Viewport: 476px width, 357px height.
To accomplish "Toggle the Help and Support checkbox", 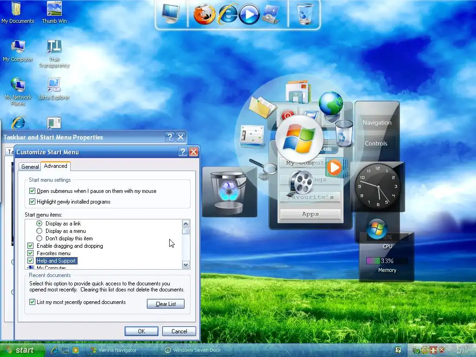I will [x=30, y=260].
